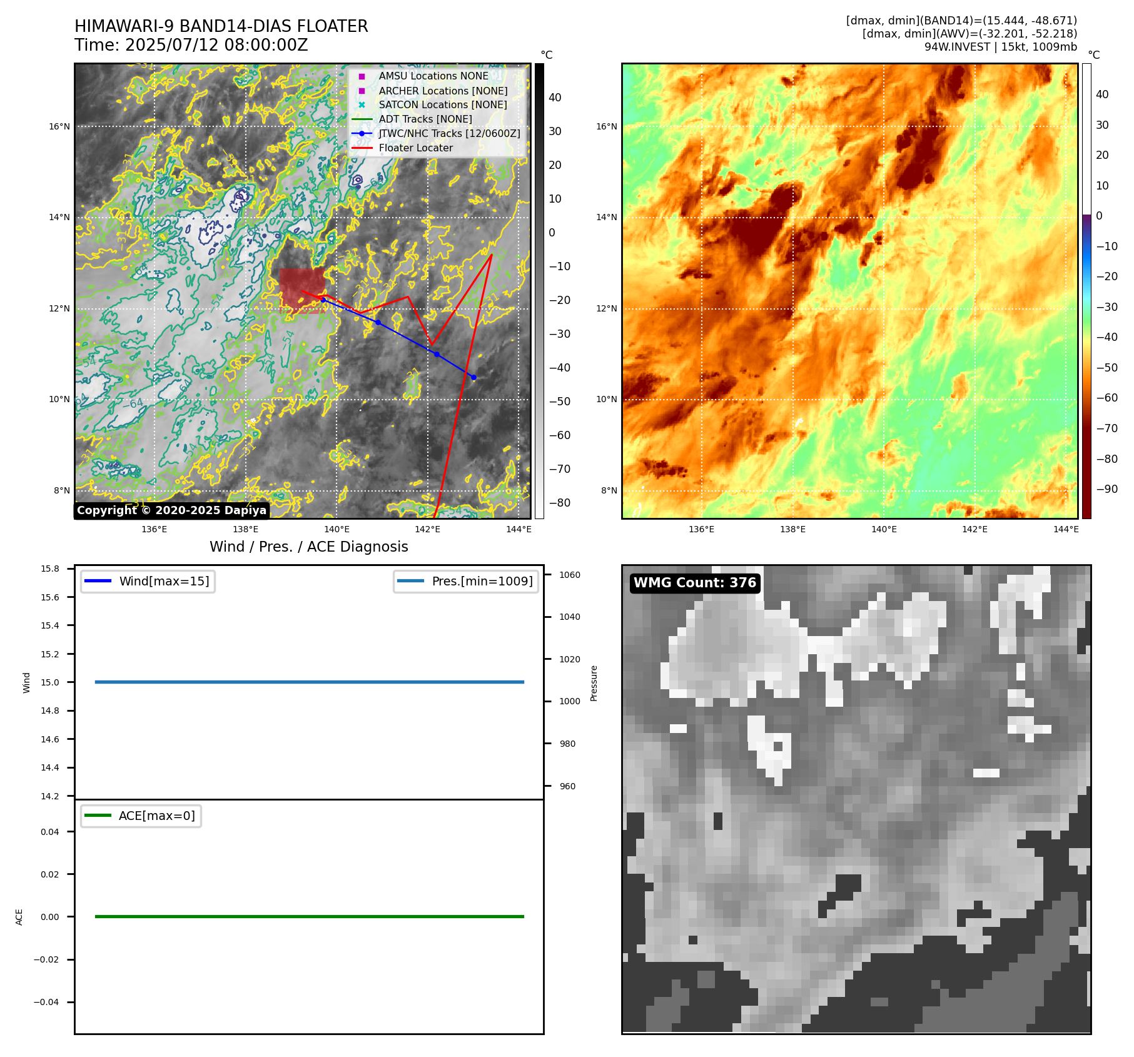Click the ACE[max=0] legend entry
Image resolution: width=1134 pixels, height=1057 pixels.
(x=141, y=816)
